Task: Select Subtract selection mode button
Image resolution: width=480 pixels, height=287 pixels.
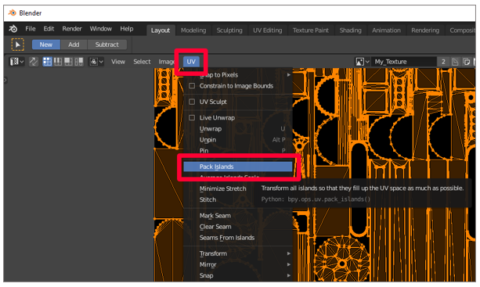Action: [106, 45]
